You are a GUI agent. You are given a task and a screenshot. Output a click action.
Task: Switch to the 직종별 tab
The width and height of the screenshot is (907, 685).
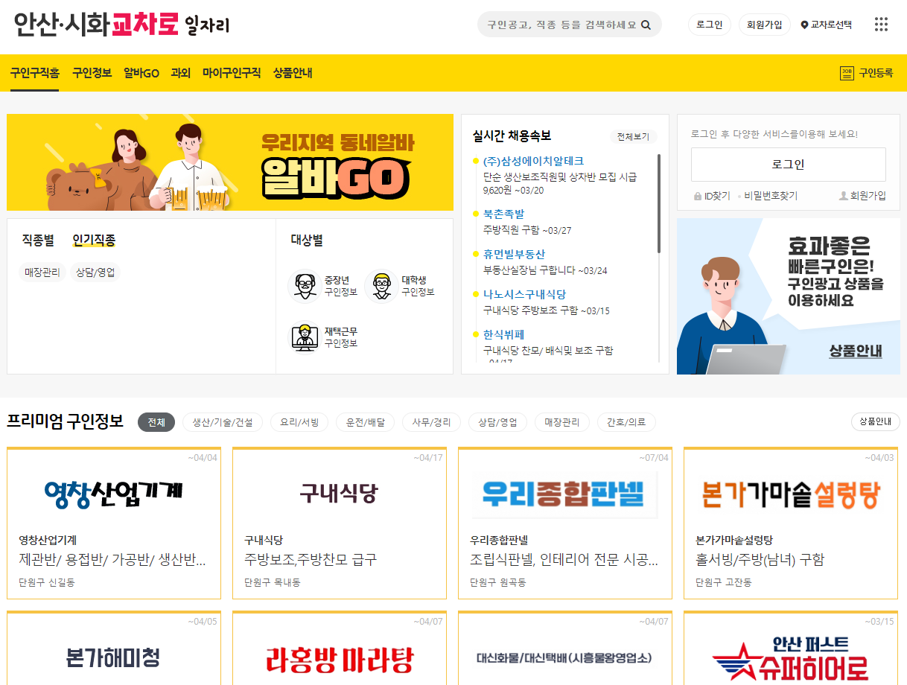pos(38,240)
